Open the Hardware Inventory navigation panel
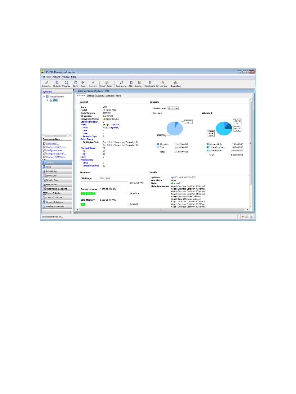Screen dimensions: 296x394 [57, 206]
